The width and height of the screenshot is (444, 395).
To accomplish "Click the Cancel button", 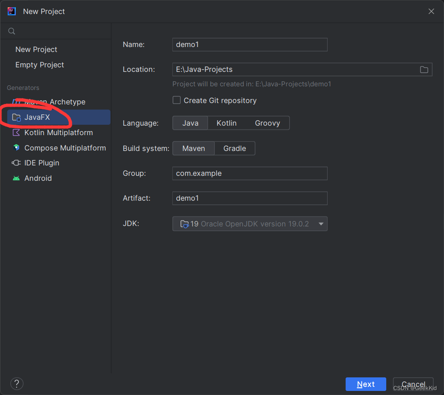I will point(413,384).
